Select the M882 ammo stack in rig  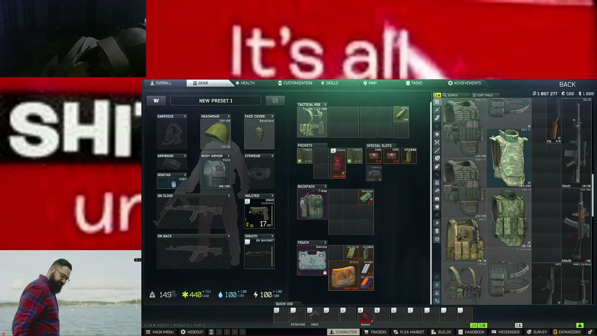pyautogui.click(x=401, y=114)
